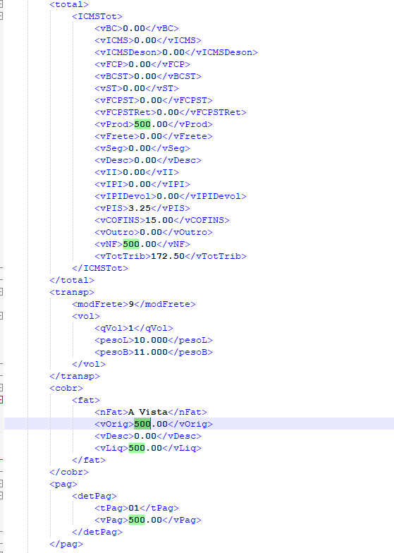The image size is (394, 553).
Task: Click the highlighted 500 in vLiq
Action: [x=137, y=448]
